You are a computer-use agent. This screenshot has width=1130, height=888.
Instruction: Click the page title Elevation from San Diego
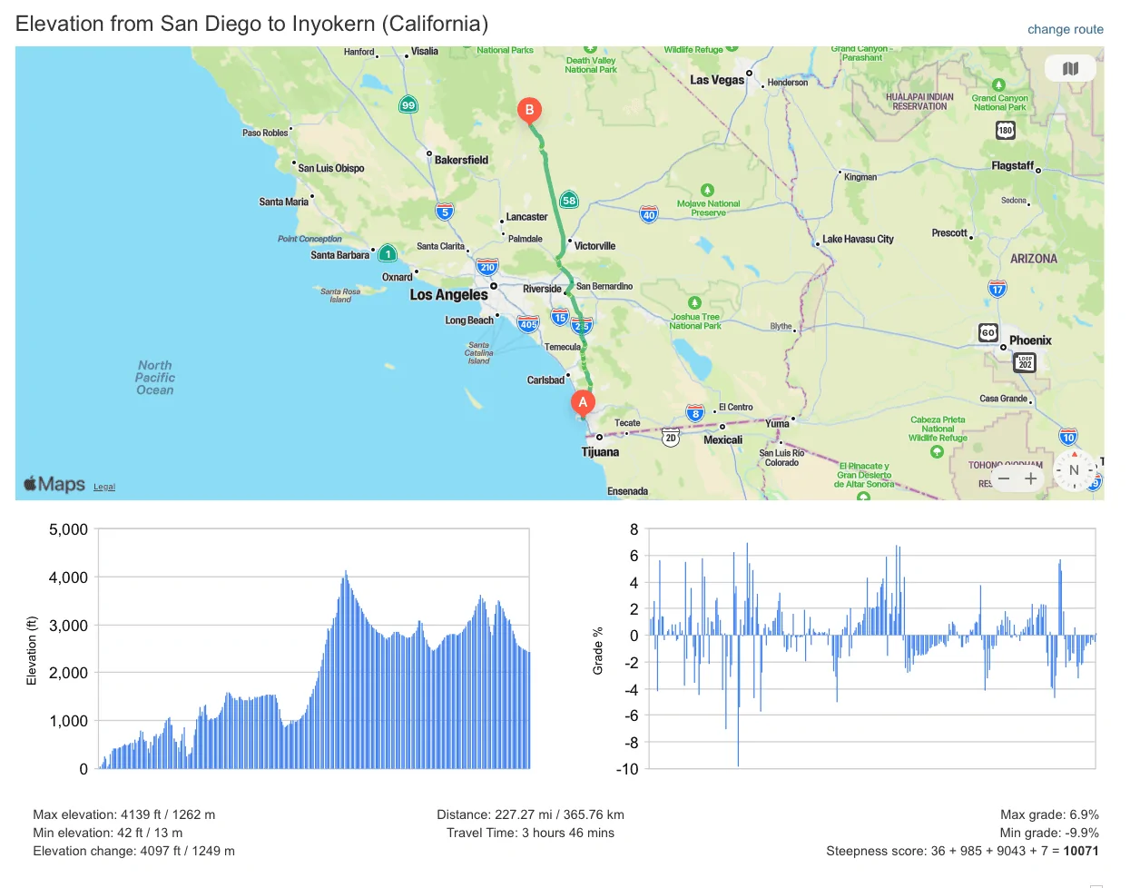click(251, 24)
